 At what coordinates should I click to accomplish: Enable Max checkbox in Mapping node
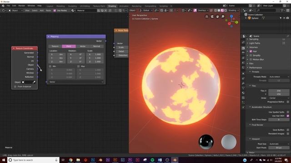pos(79,66)
